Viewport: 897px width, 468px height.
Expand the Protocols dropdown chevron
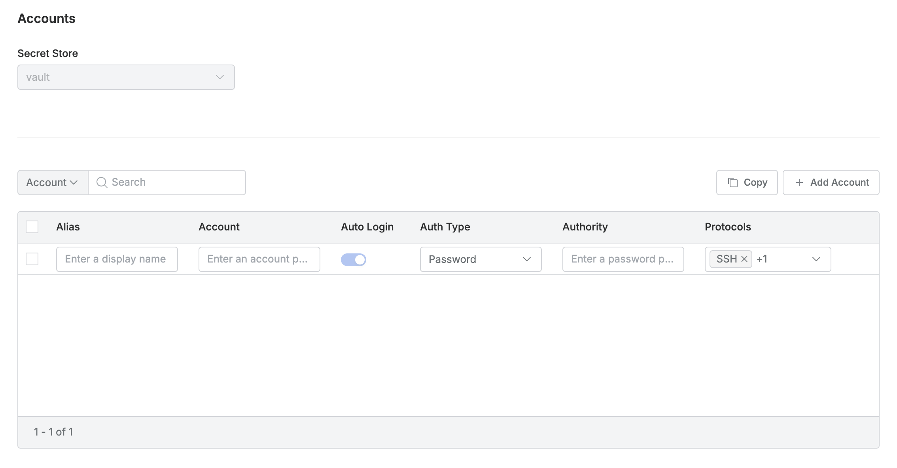pyautogui.click(x=816, y=259)
